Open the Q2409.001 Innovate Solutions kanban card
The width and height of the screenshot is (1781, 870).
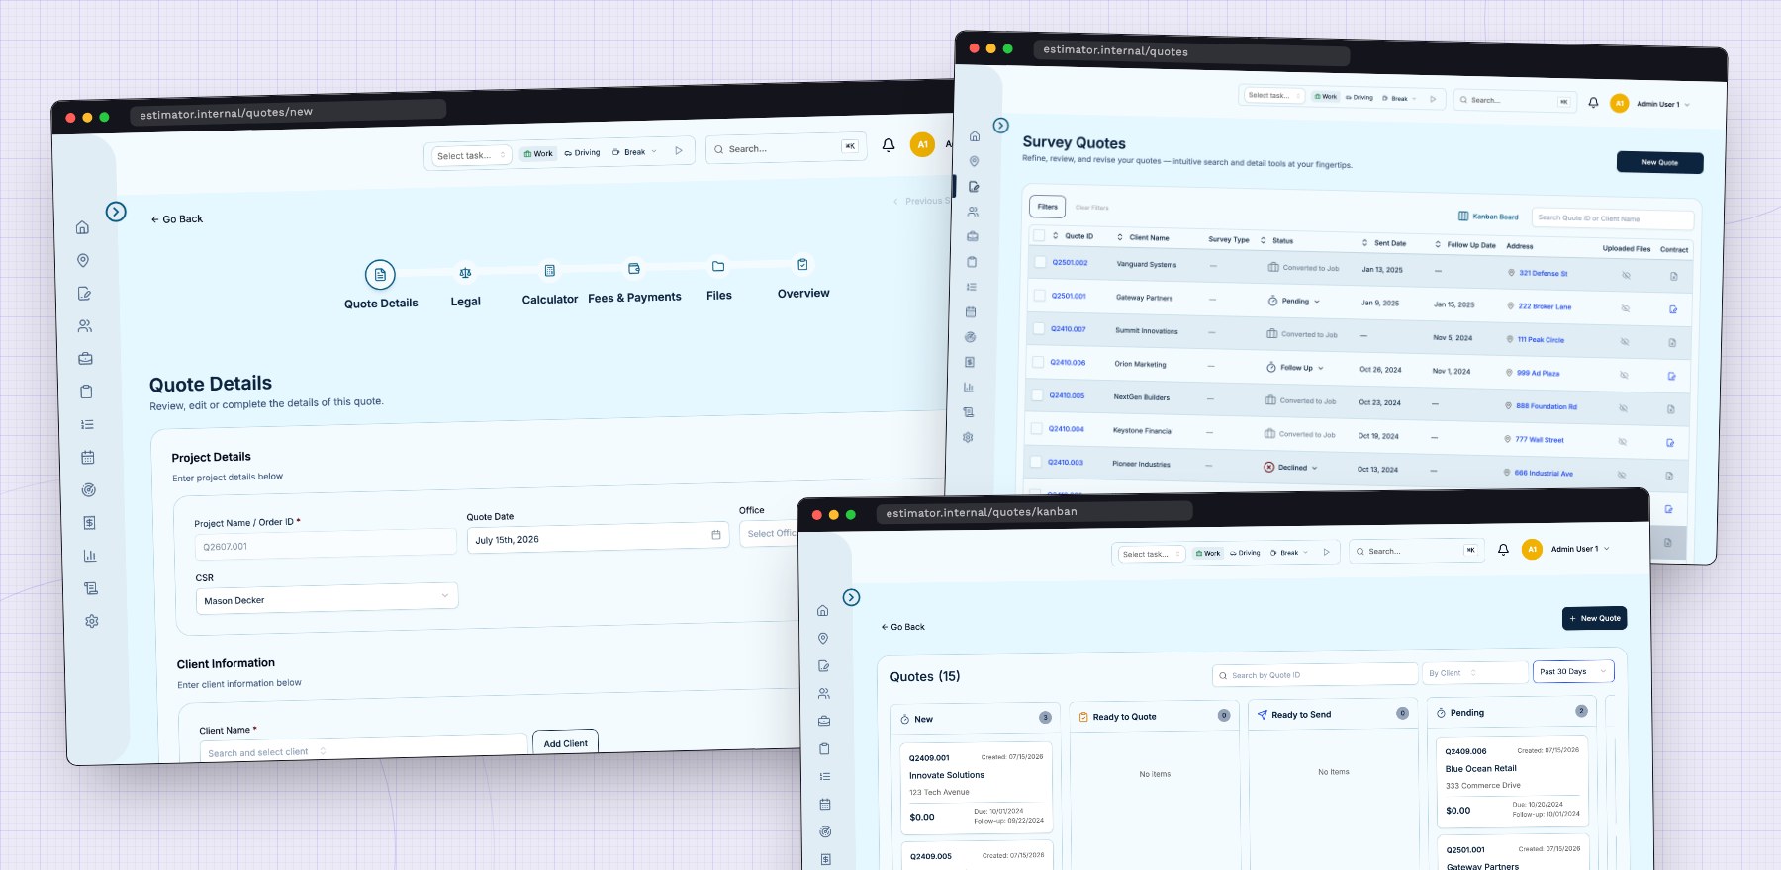pyautogui.click(x=977, y=788)
